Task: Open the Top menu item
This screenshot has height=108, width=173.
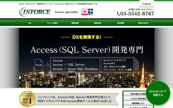Action: (29, 23)
